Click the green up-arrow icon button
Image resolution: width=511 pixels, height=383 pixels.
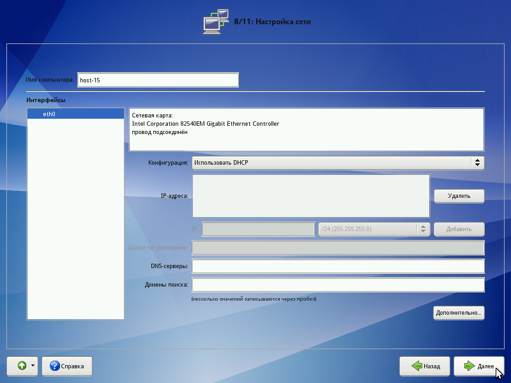22,366
